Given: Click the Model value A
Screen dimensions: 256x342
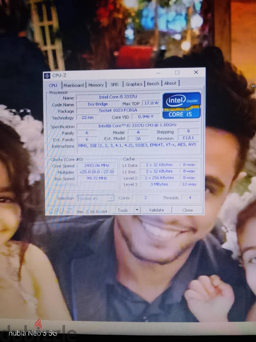Looking at the screenshot, I should coord(138,132).
